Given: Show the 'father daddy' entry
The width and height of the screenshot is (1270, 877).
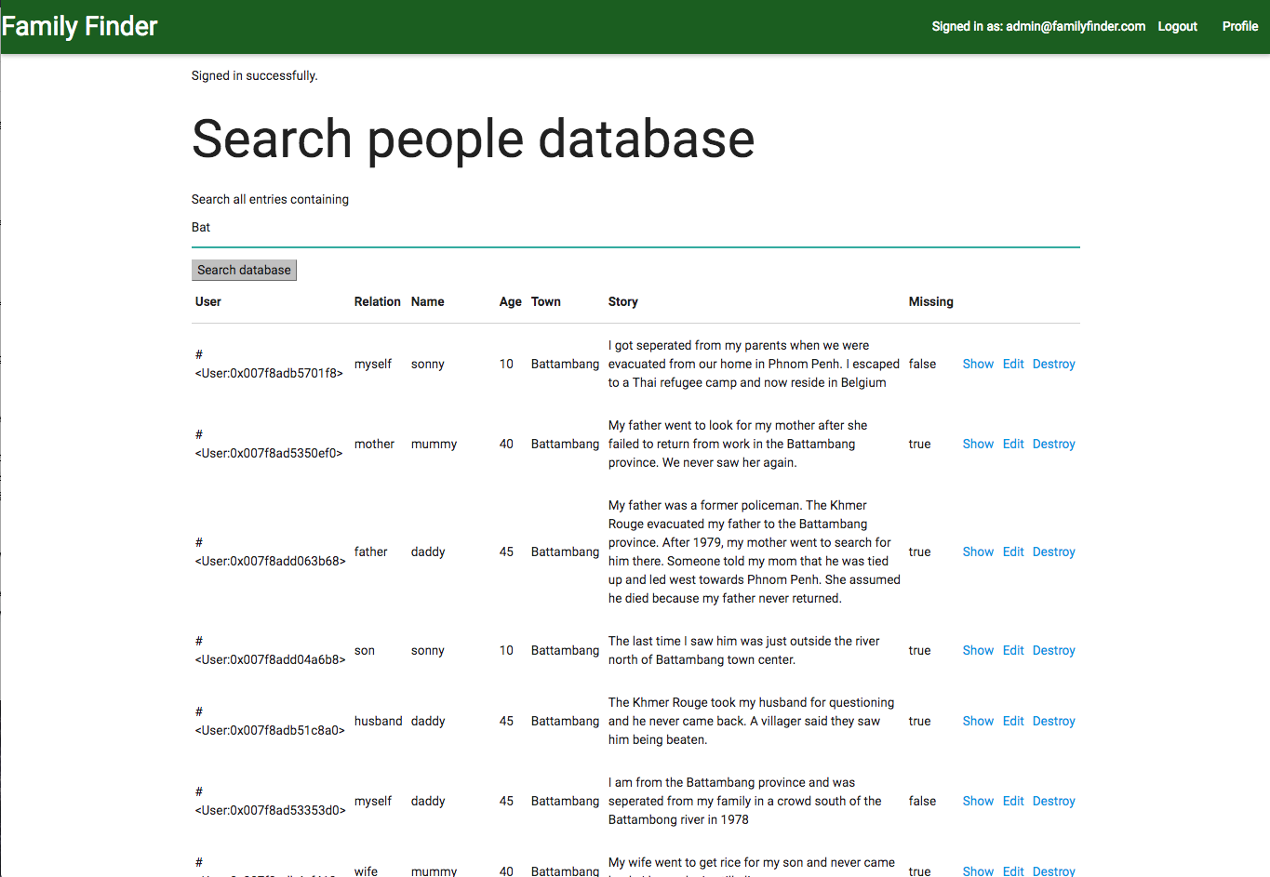Looking at the screenshot, I should click(x=978, y=551).
